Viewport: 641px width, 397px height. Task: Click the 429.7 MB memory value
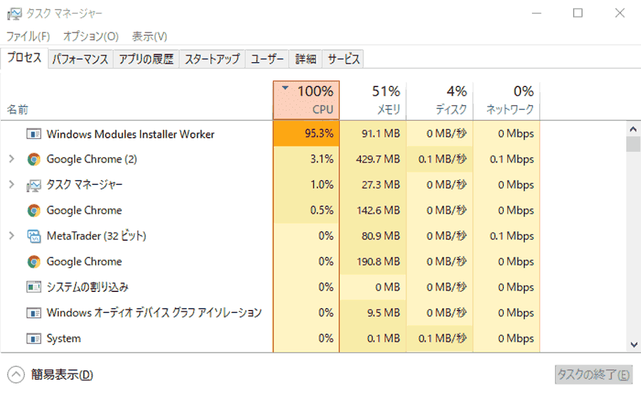(x=378, y=159)
